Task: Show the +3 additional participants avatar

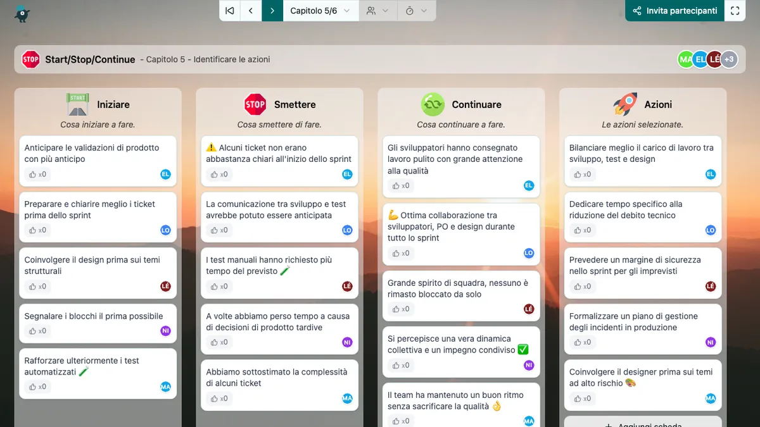Action: [x=729, y=59]
